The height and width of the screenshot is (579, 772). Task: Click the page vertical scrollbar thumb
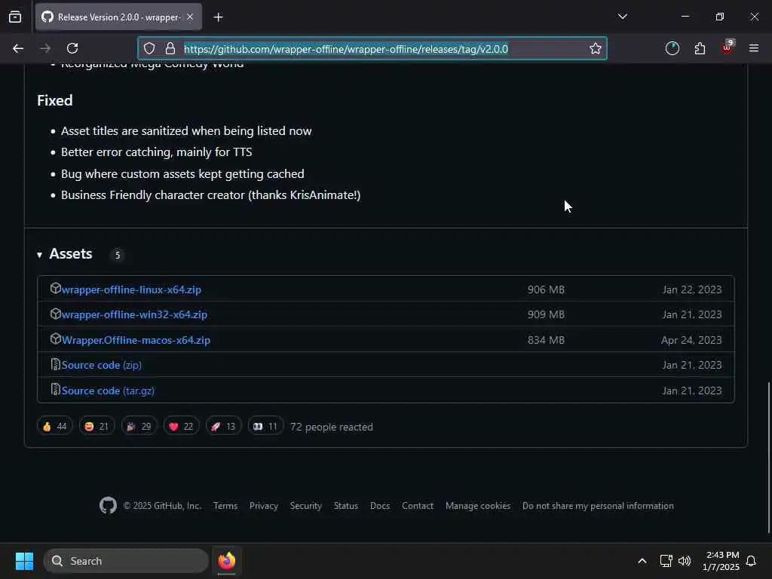click(x=768, y=458)
